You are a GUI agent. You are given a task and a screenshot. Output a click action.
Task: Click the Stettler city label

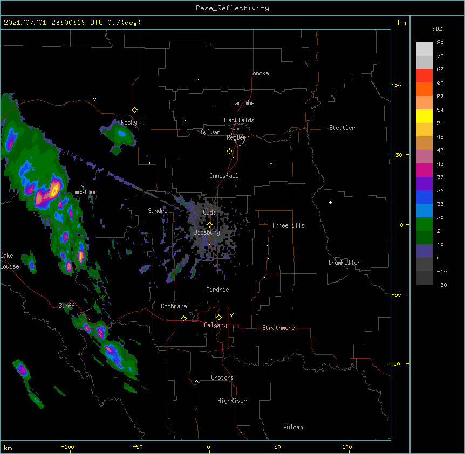point(342,128)
